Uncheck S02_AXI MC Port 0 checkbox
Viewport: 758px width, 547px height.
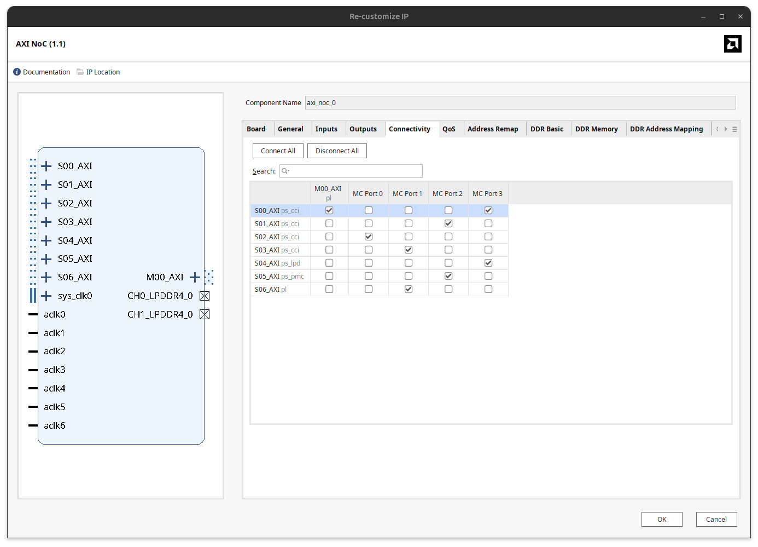pos(369,237)
